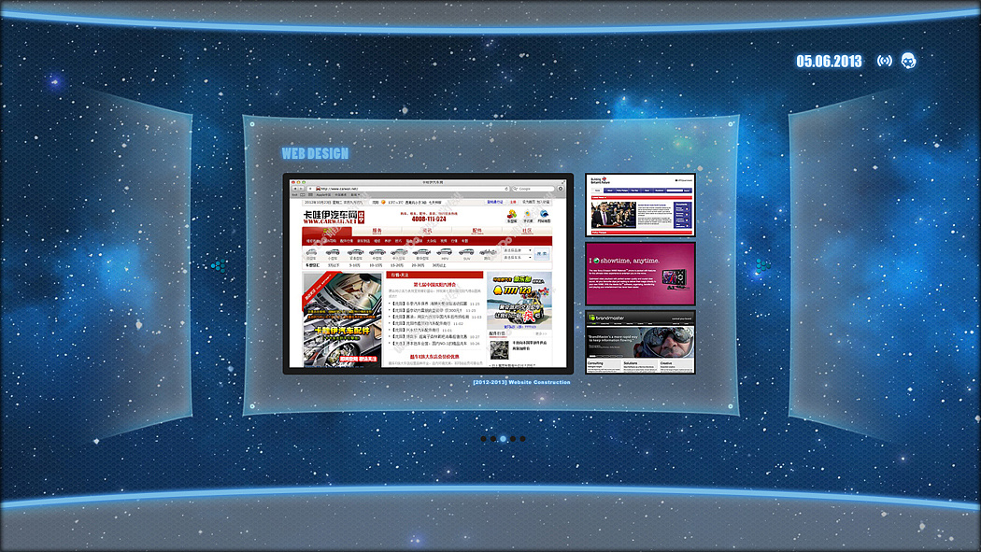Click the phone number '4008-111-024' in screenshot
981x552 pixels.
click(429, 219)
